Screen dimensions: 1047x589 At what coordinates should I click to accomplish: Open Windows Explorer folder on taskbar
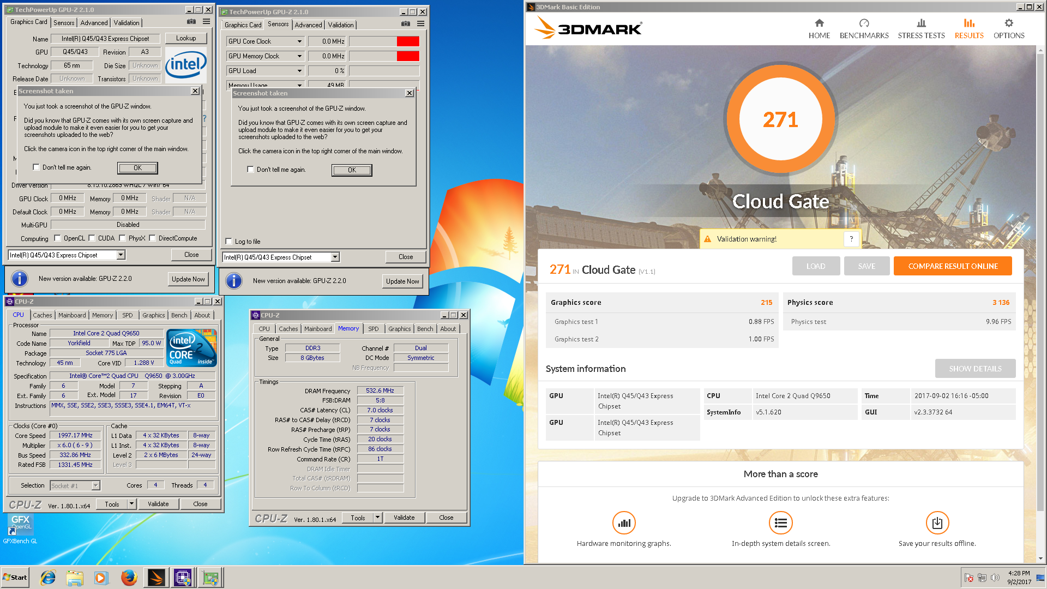pyautogui.click(x=75, y=578)
